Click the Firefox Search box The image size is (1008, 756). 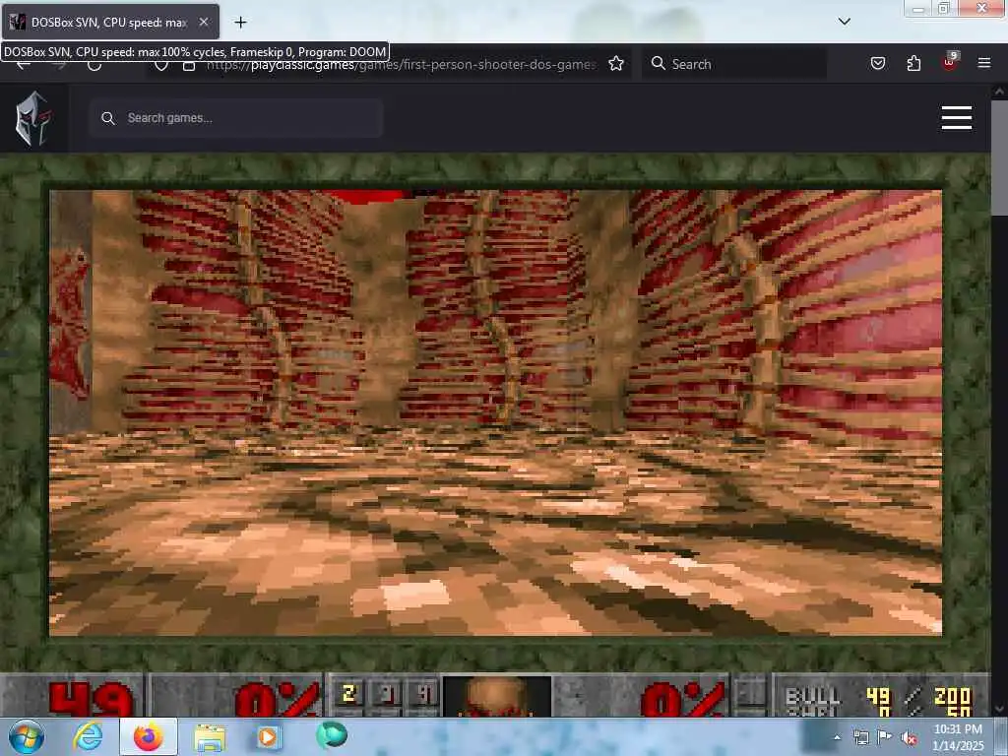pyautogui.click(x=734, y=64)
